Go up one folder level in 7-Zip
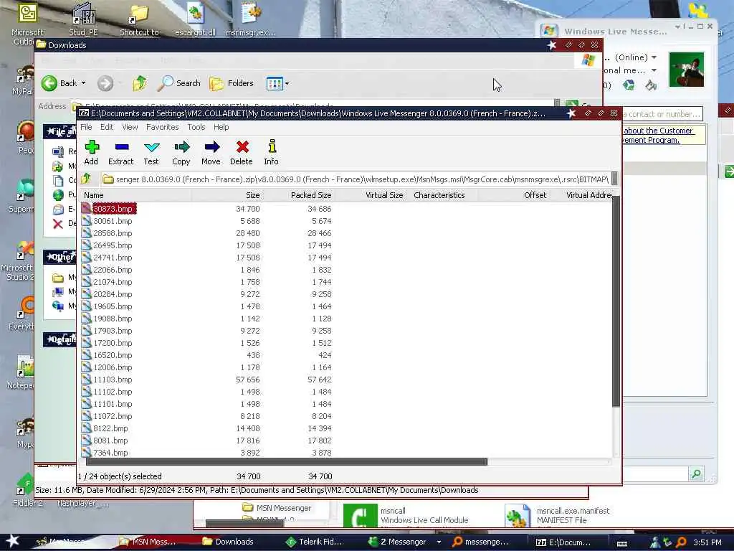734x551 pixels. tap(87, 179)
